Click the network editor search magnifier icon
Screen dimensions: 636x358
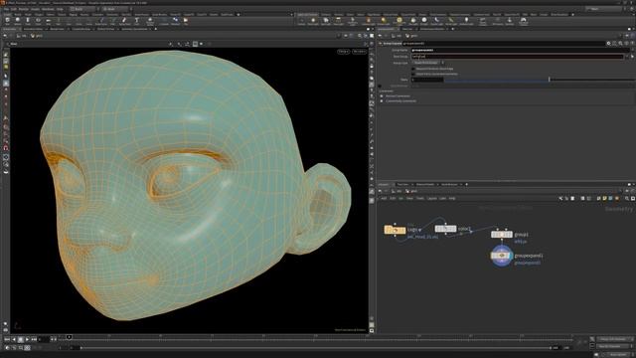[627, 199]
